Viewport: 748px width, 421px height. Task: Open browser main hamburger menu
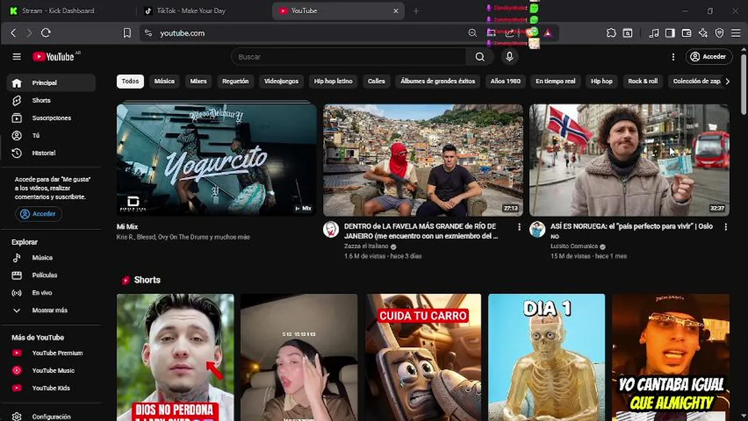736,33
